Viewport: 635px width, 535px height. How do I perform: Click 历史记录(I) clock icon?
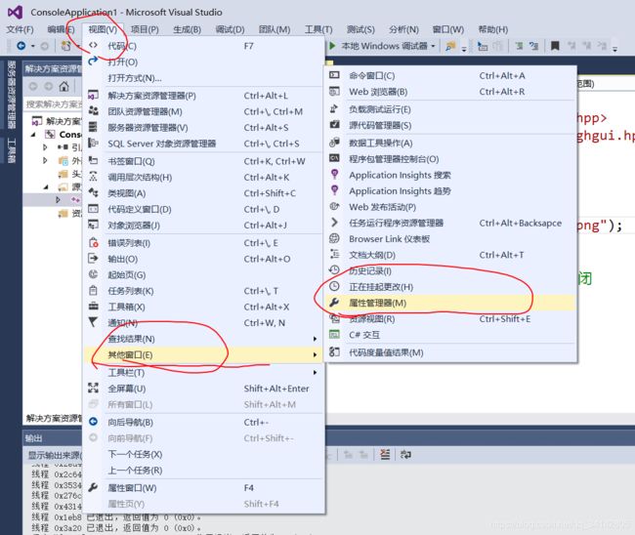pyautogui.click(x=334, y=270)
